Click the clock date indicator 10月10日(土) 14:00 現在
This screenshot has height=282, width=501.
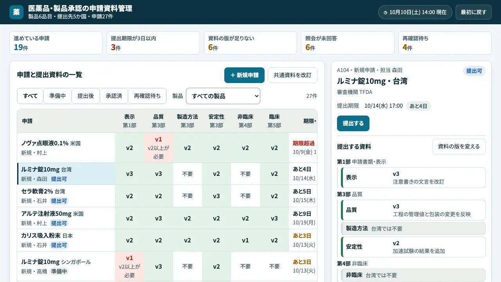[x=415, y=12]
